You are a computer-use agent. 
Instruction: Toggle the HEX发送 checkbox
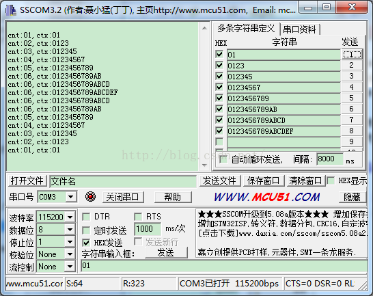tap(86, 243)
